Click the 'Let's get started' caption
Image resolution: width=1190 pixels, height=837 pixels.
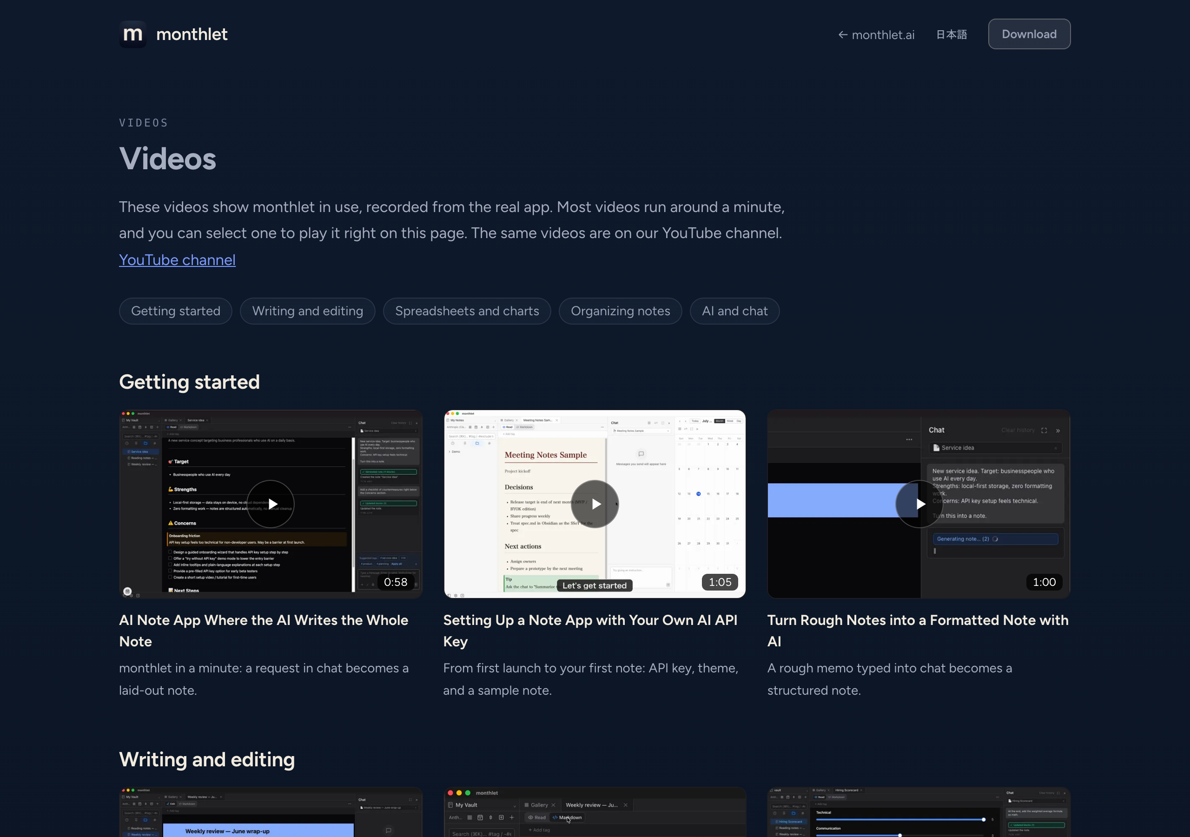click(595, 585)
